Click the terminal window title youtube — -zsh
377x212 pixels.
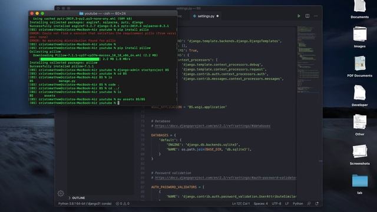(105, 14)
